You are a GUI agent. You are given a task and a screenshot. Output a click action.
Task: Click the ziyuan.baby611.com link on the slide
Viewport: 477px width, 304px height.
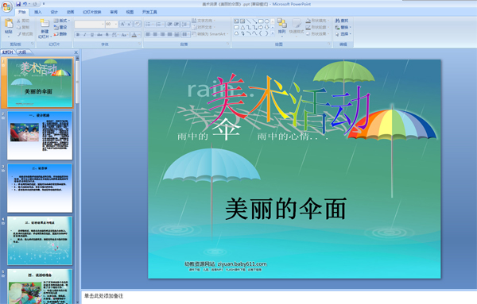pyautogui.click(x=242, y=264)
